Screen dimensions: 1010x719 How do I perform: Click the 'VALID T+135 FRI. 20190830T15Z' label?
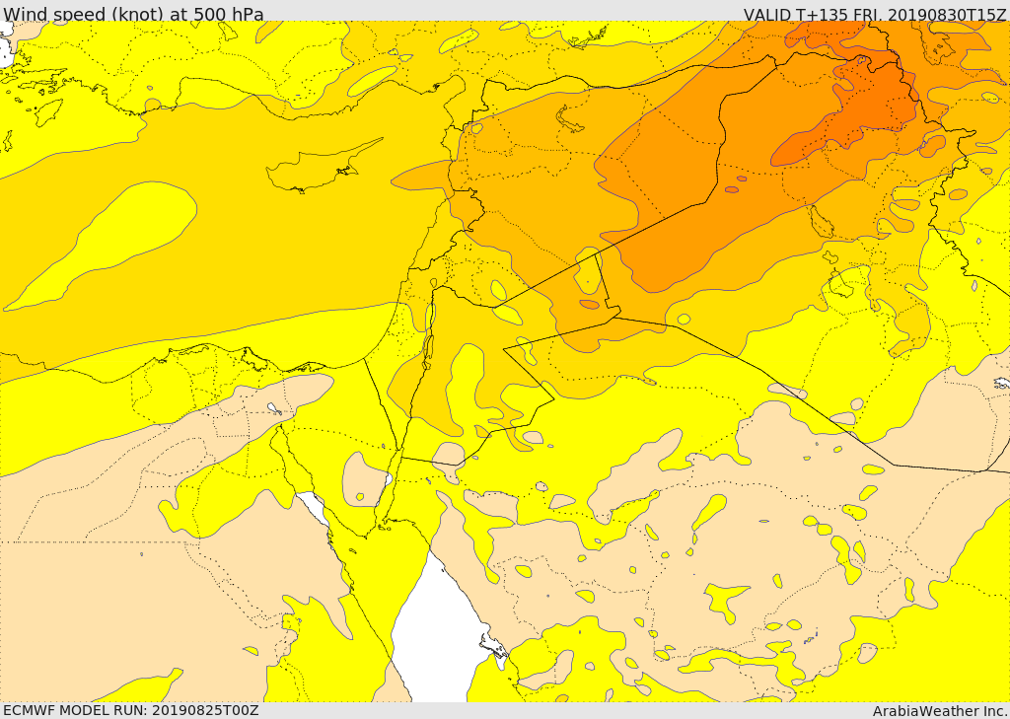pyautogui.click(x=875, y=14)
